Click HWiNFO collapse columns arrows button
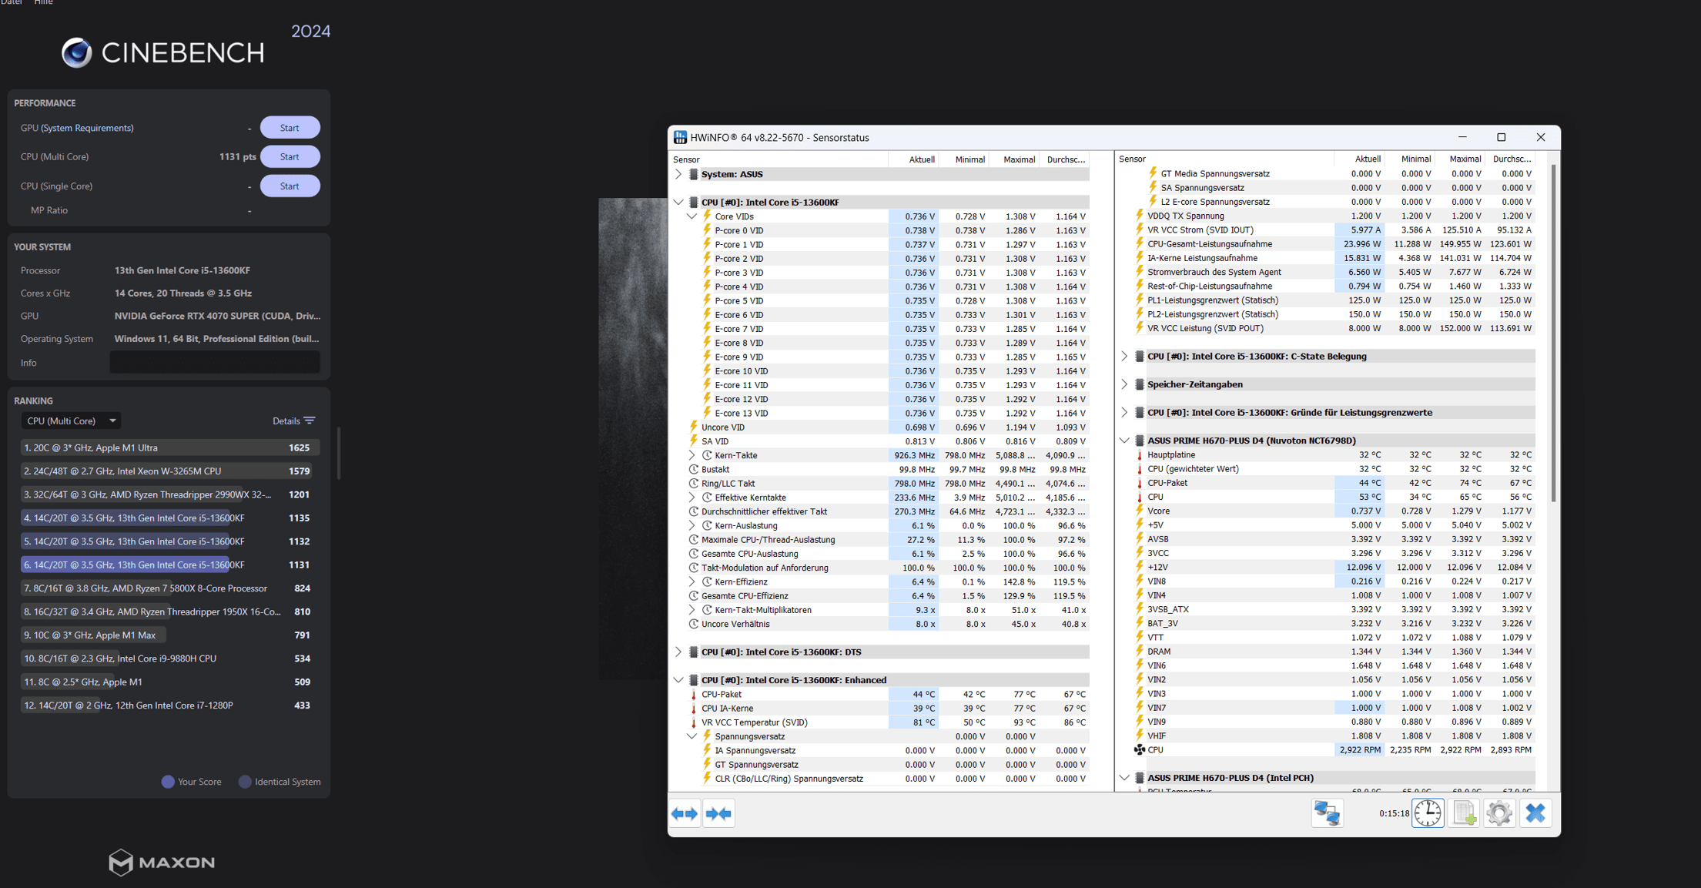1701x888 pixels. [x=718, y=813]
